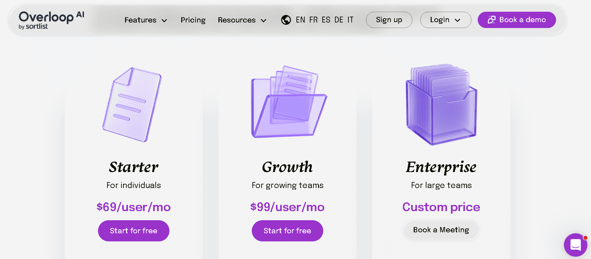This screenshot has height=259, width=591.
Task: Start for free on the Starter plan
Action: pos(134,231)
